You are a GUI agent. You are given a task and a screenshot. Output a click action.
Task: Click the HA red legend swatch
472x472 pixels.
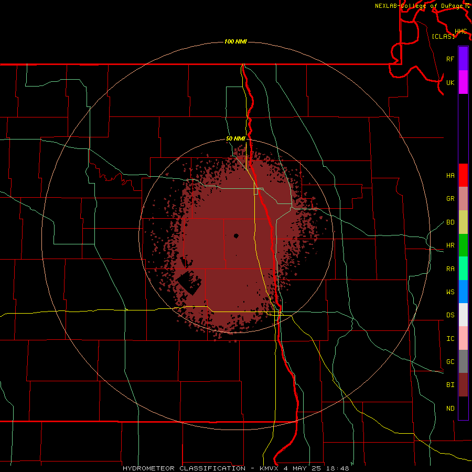click(x=463, y=175)
